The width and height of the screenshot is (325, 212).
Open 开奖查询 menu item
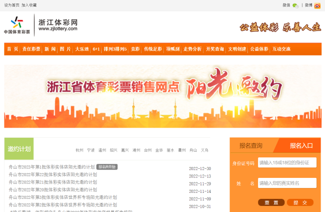pyautogui.click(x=215, y=49)
